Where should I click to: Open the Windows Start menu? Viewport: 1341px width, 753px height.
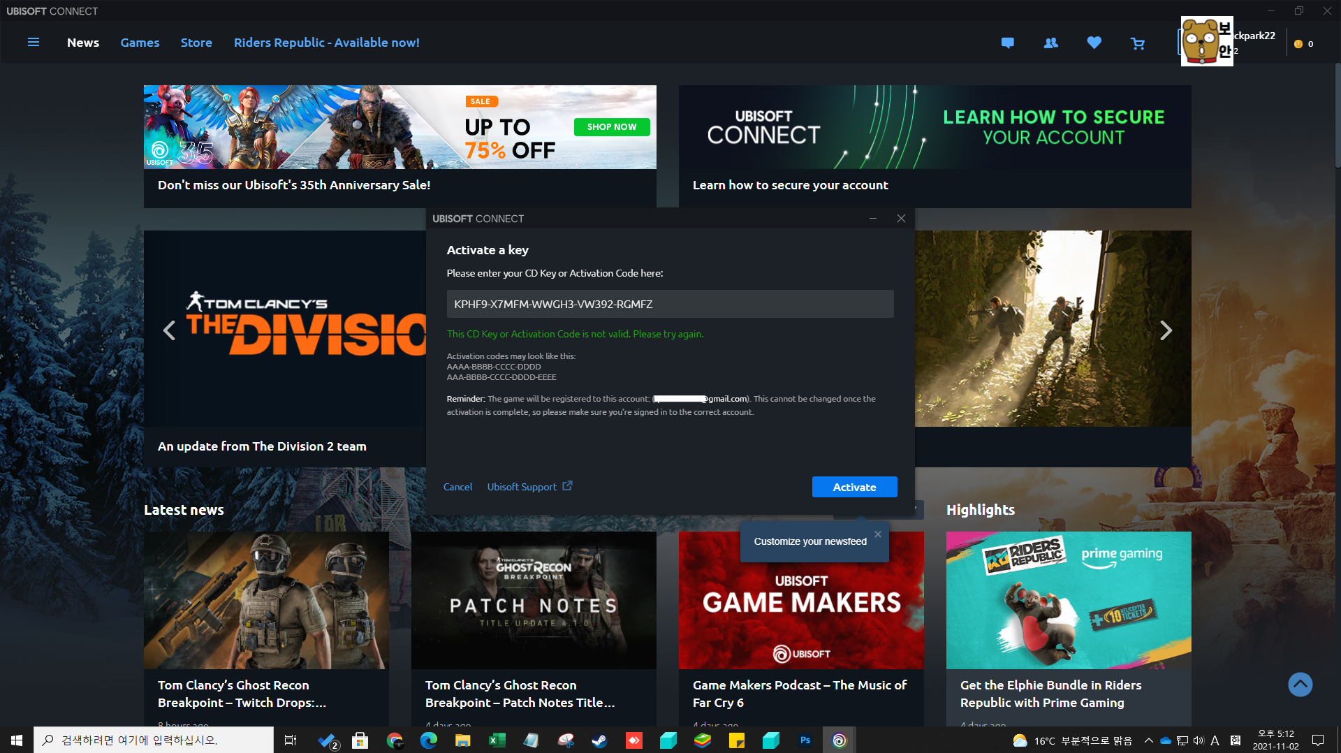[x=17, y=740]
